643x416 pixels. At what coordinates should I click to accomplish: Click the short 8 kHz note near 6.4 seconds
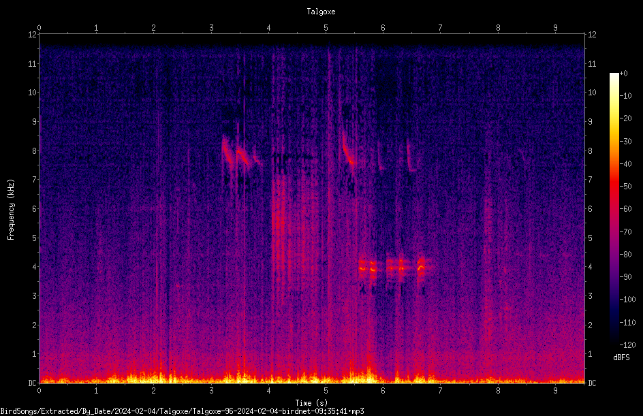click(411, 156)
